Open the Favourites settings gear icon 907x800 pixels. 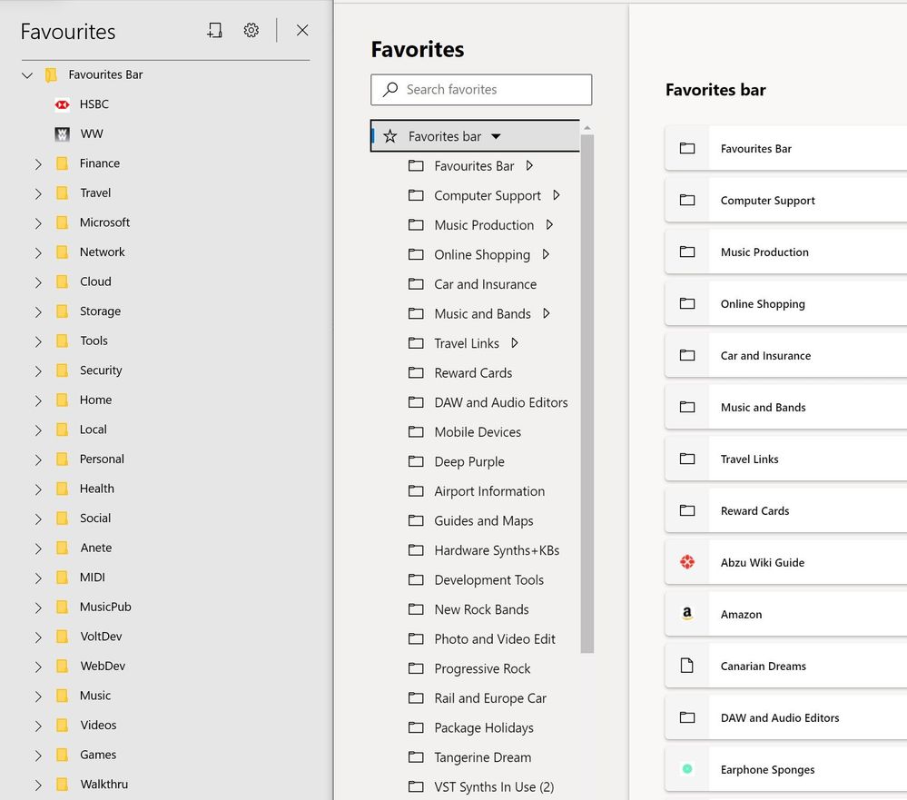[x=251, y=30]
